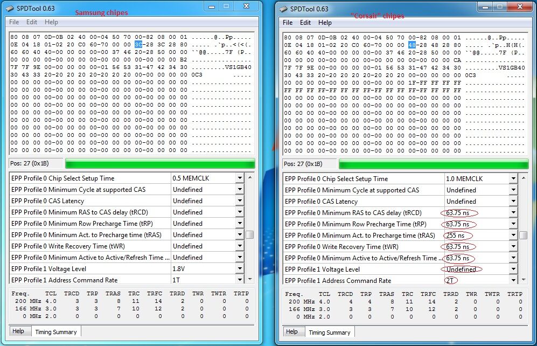The image size is (537, 346).
Task: Expand Minimum Cycle at supported CAS dropdown, right window
Action: pos(513,190)
